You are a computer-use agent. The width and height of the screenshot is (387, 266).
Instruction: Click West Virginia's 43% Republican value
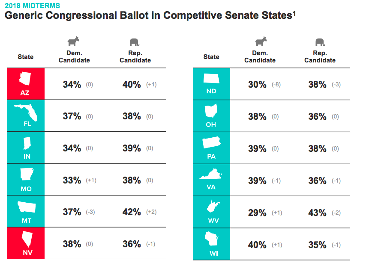pos(317,213)
